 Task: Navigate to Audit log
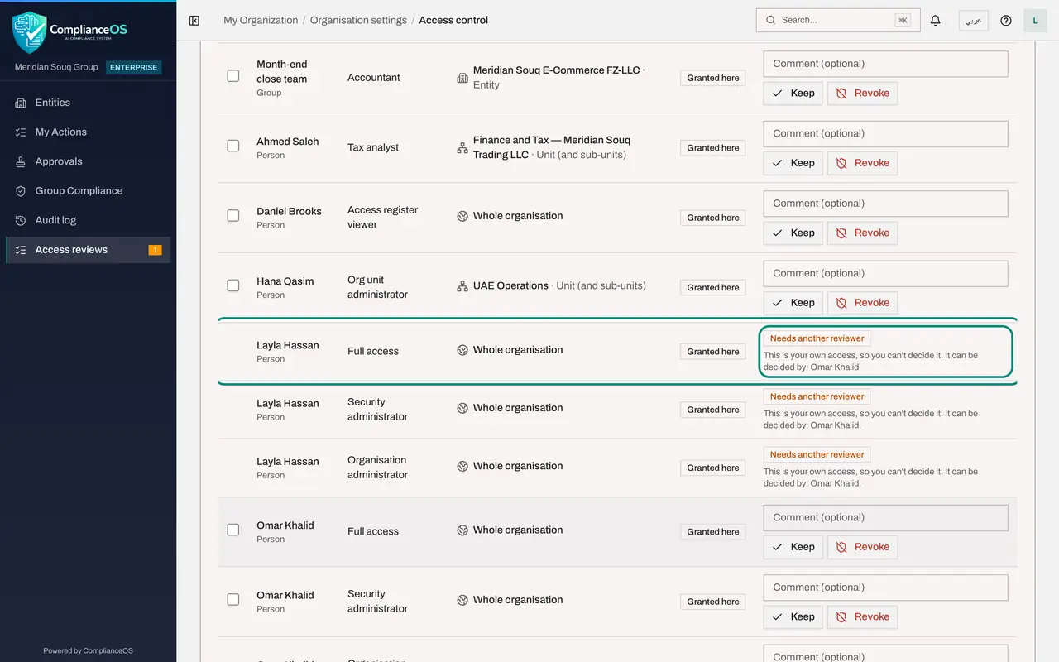pyautogui.click(x=88, y=220)
